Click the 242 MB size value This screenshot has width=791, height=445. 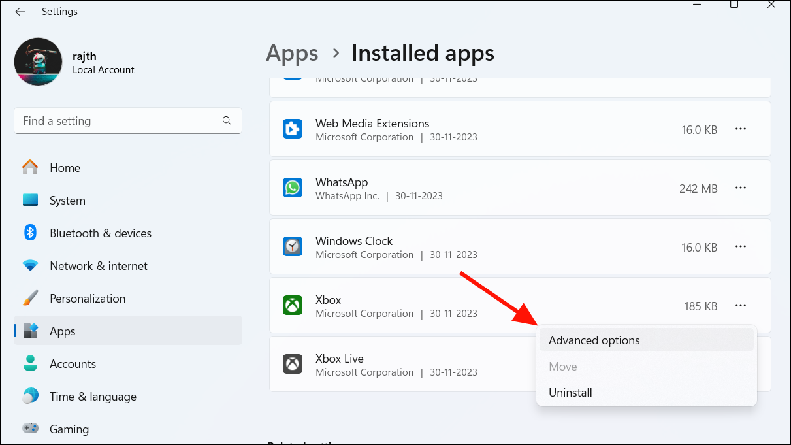(698, 189)
